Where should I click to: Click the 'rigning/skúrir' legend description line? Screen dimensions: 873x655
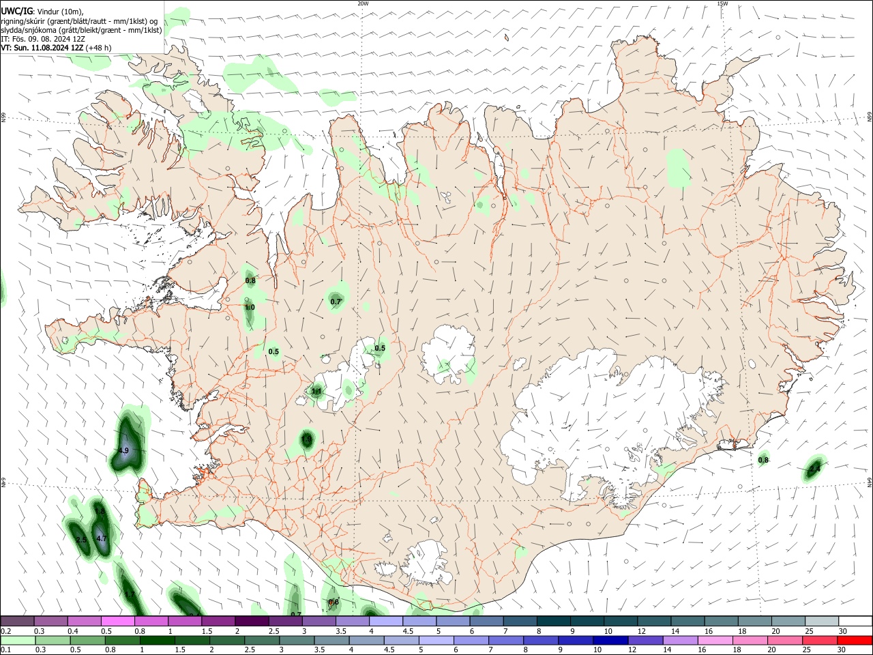pos(79,20)
